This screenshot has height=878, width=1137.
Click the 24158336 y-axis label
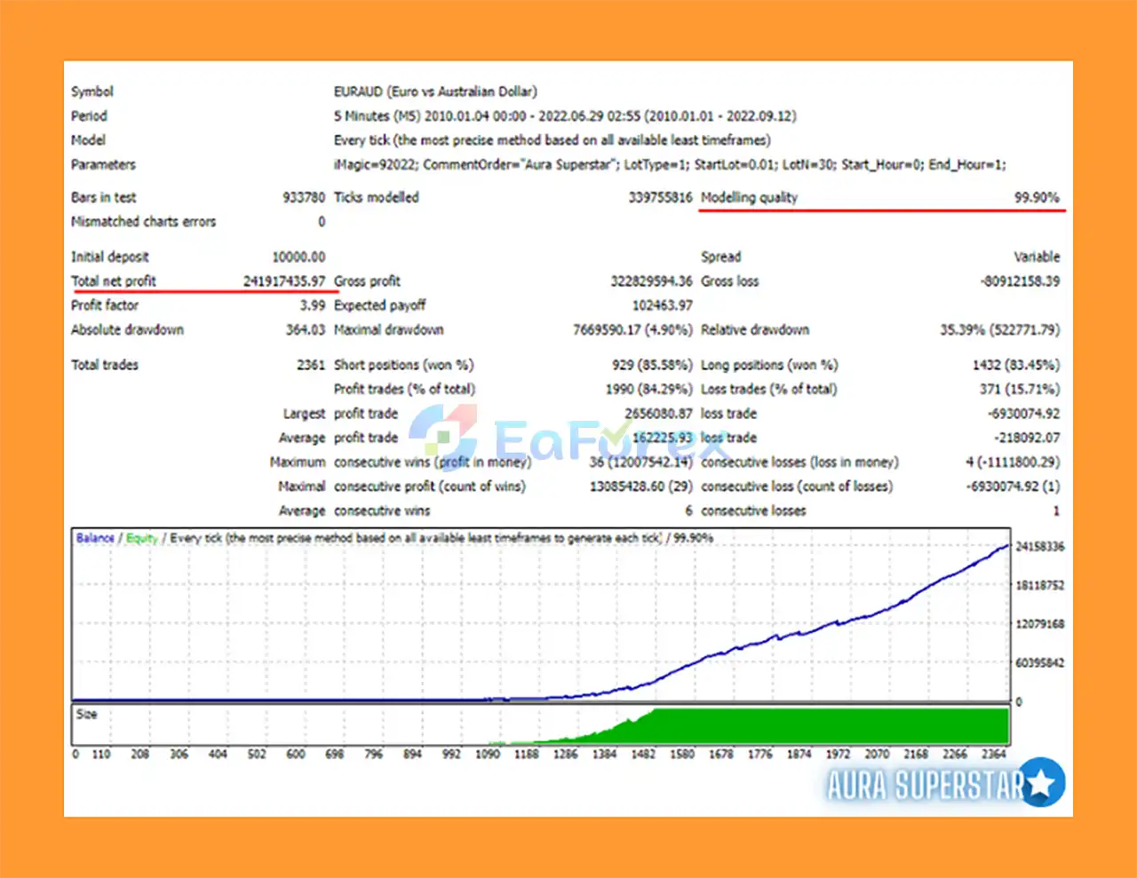pos(1039,547)
